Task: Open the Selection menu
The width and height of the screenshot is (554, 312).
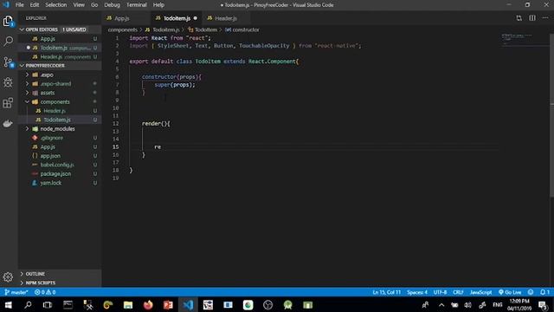Action: [55, 5]
